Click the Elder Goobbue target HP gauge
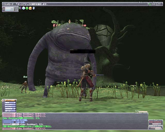 (x=156, y=124)
